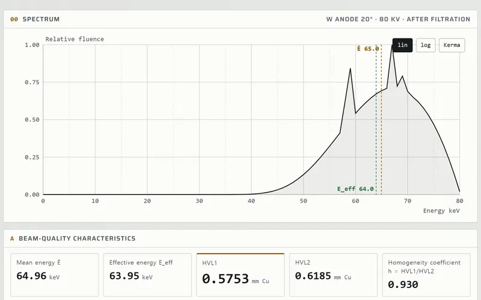
Task: Click the Relative fluence axis label
Action: pos(75,39)
